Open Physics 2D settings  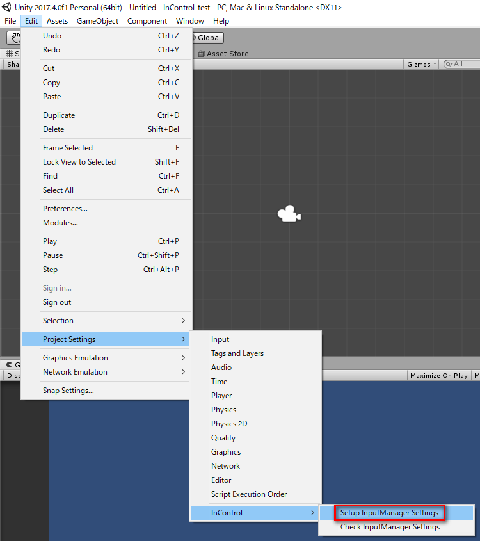point(255,424)
